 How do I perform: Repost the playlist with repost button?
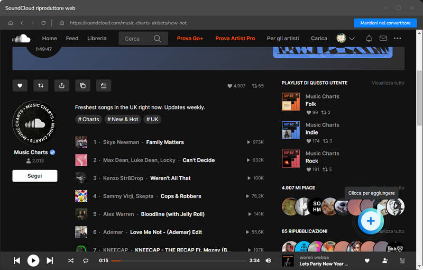(41, 86)
